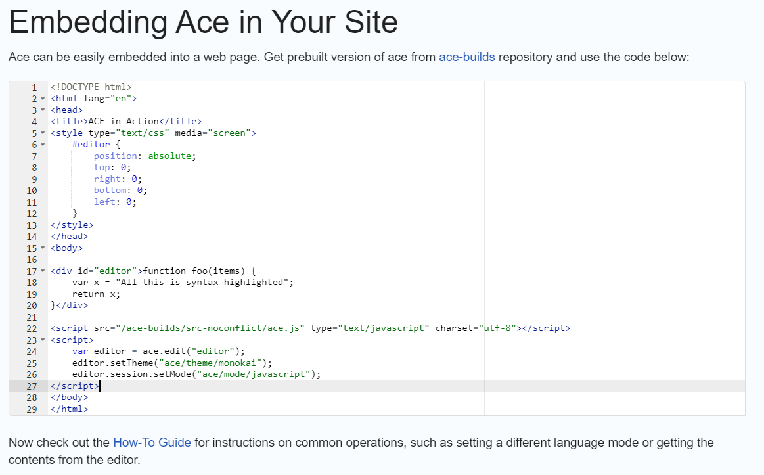Click the "en" lang value on line 2
Viewport: 764px width, 475px height.
pyautogui.click(x=121, y=99)
